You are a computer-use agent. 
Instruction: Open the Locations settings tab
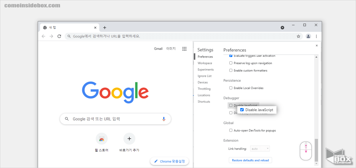tap(204, 95)
